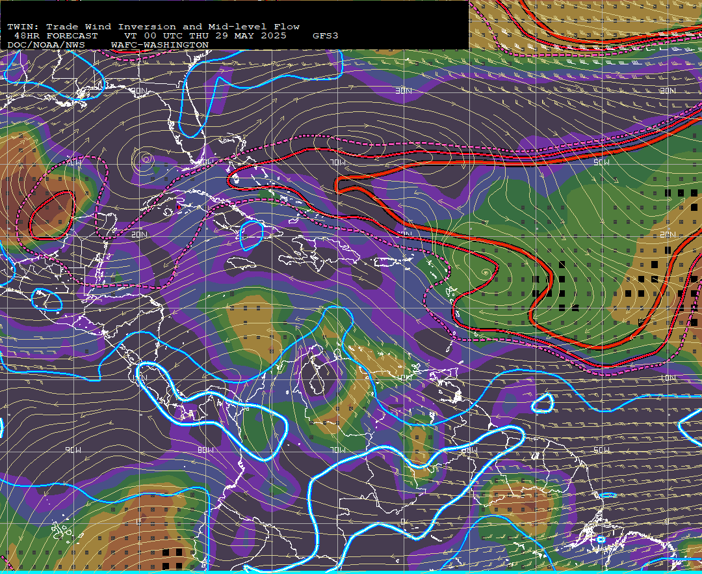Click the 'WAFC-WASHINGTON' header text

coord(160,46)
